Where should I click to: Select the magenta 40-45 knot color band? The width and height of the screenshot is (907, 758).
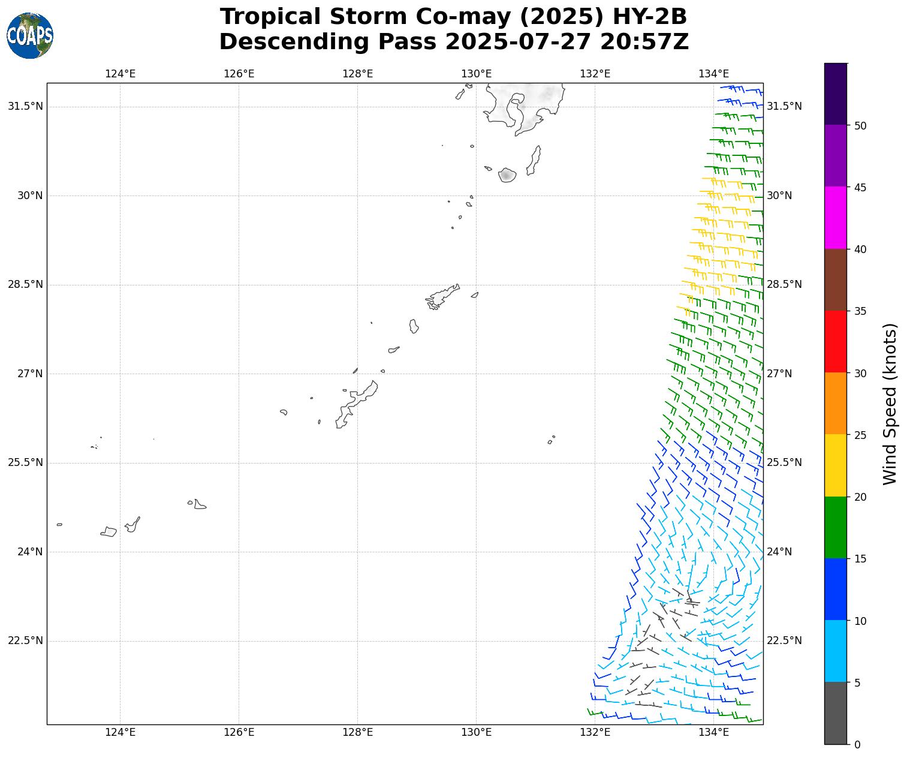(835, 218)
